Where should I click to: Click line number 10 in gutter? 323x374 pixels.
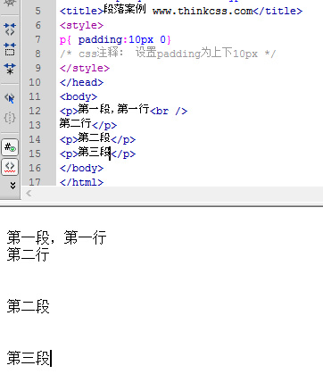tap(35, 82)
